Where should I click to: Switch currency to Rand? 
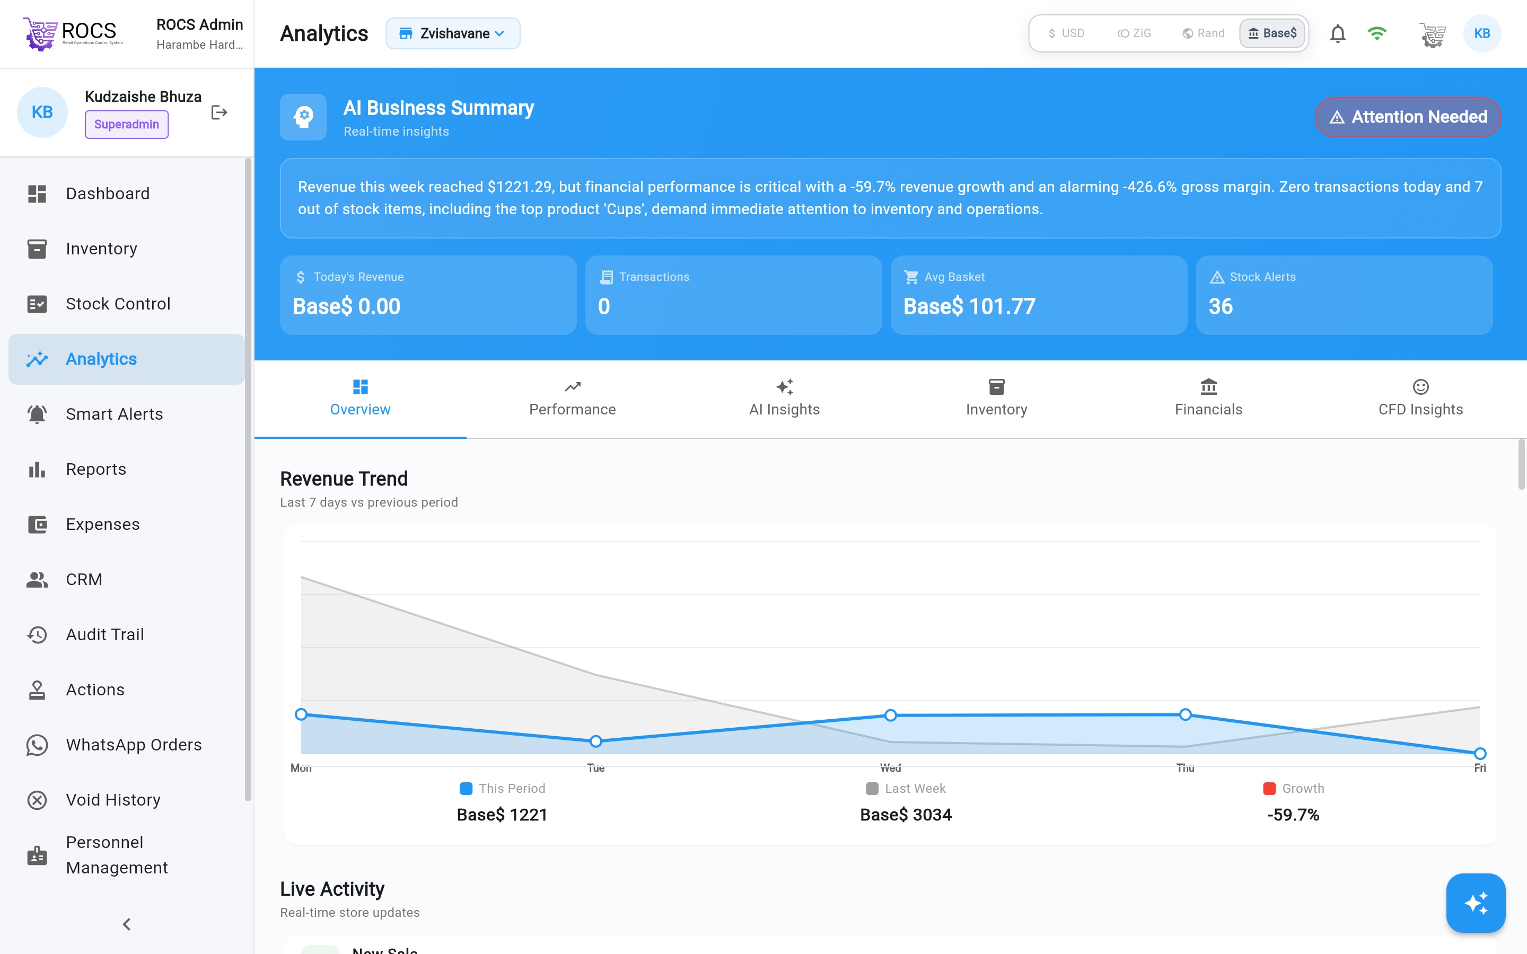[1203, 33]
